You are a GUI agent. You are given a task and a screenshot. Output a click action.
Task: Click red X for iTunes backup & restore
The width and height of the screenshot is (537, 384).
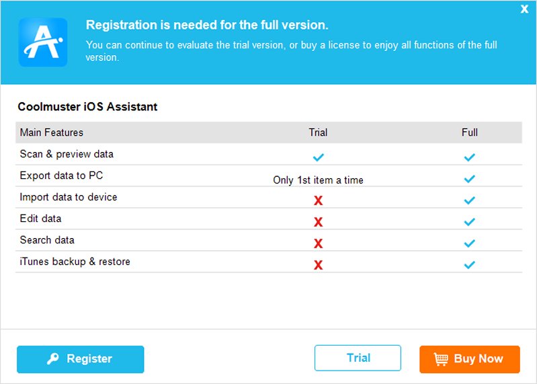319,265
